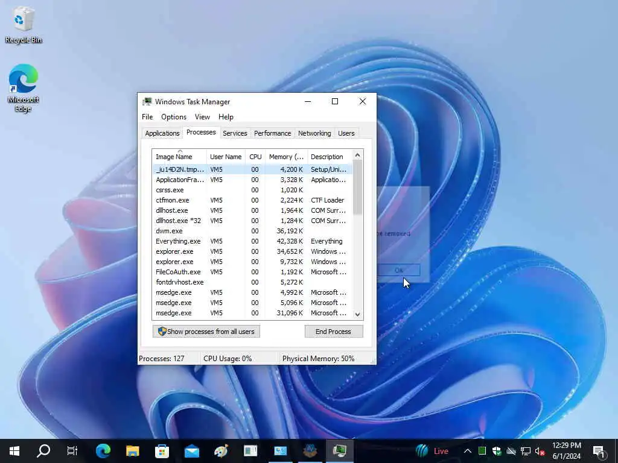
Task: Select the ctfmon.exe process
Action: (252, 200)
